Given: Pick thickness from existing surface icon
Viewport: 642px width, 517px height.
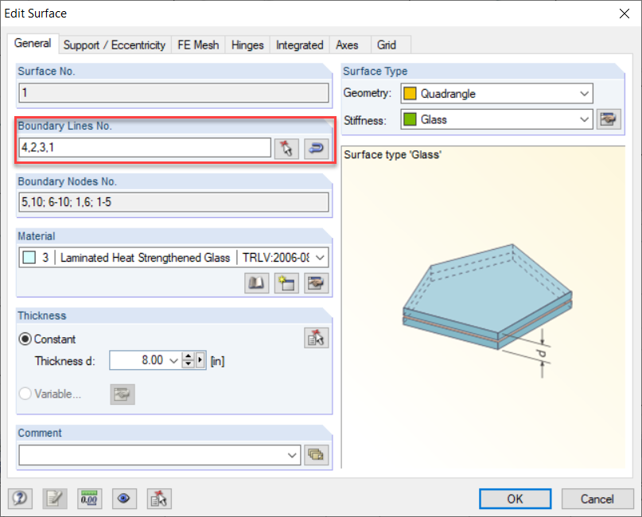Looking at the screenshot, I should coord(317,338).
